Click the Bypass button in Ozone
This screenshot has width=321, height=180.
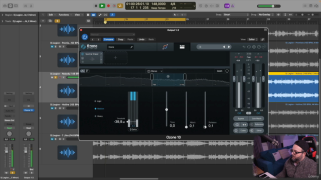(x=241, y=118)
